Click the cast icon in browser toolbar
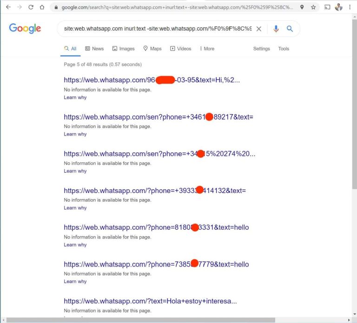The height and width of the screenshot is (323, 357). 327,7
